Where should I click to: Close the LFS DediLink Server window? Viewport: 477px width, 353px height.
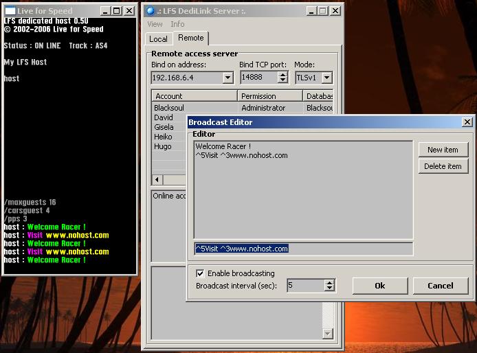(x=335, y=11)
